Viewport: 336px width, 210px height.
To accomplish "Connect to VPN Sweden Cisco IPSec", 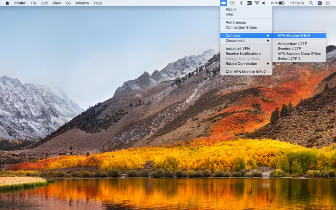I will coord(299,54).
